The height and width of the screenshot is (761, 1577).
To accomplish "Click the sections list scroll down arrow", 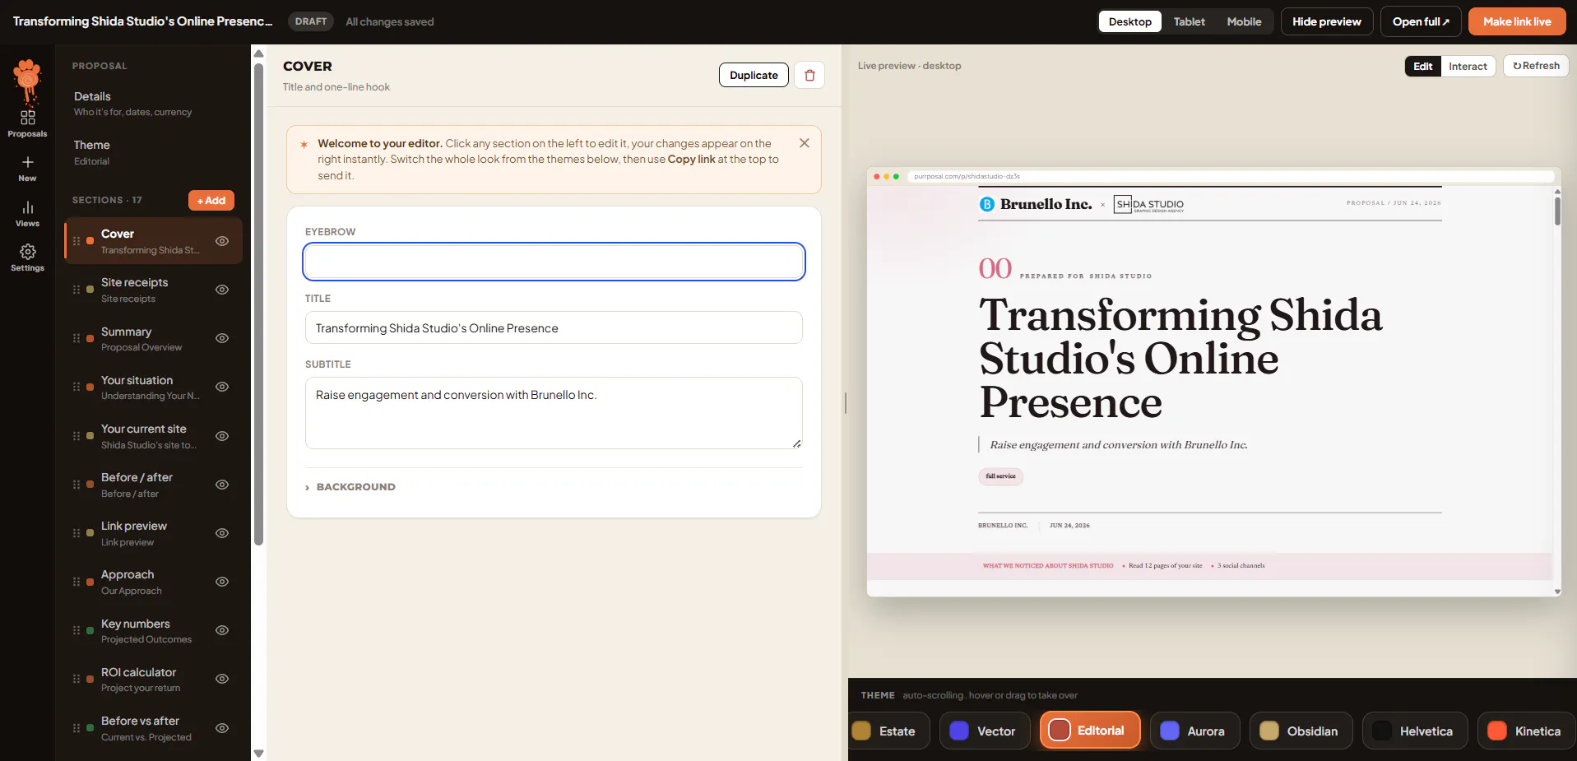I will click(258, 753).
